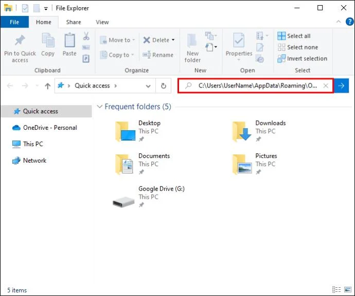Click the Rename button

pos(158,55)
